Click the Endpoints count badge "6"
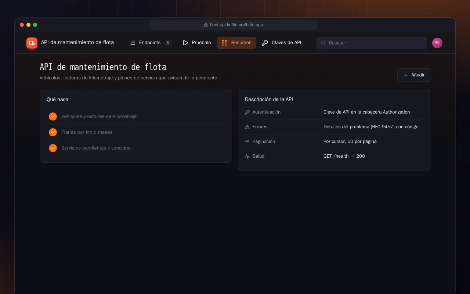Screen dimensions: 470x294 [x=168, y=43]
